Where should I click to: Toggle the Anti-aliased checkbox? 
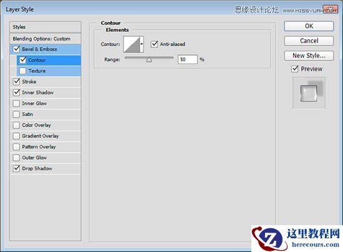pyautogui.click(x=155, y=44)
